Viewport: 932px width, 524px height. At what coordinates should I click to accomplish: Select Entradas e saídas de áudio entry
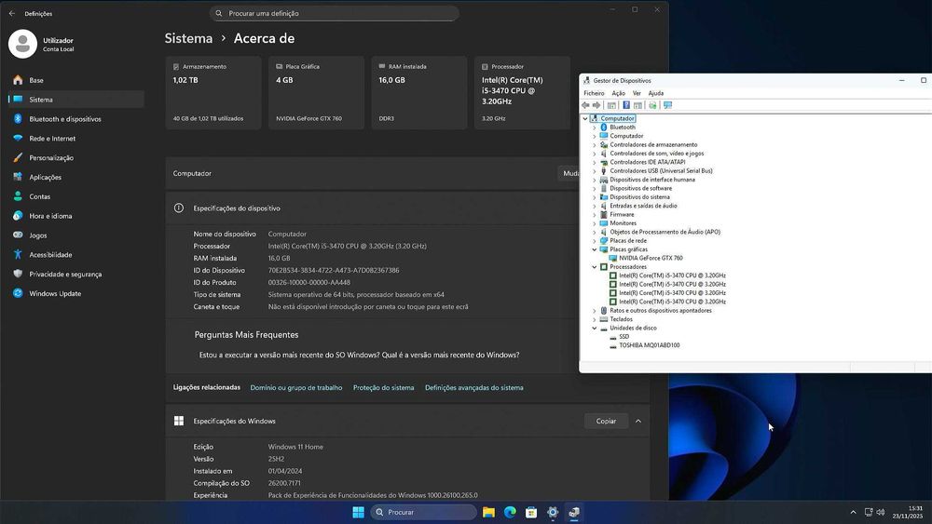click(x=643, y=206)
